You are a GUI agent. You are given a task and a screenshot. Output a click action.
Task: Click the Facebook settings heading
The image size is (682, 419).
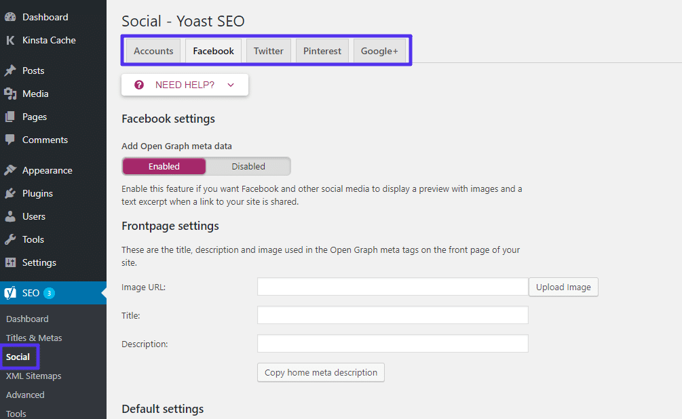168,119
